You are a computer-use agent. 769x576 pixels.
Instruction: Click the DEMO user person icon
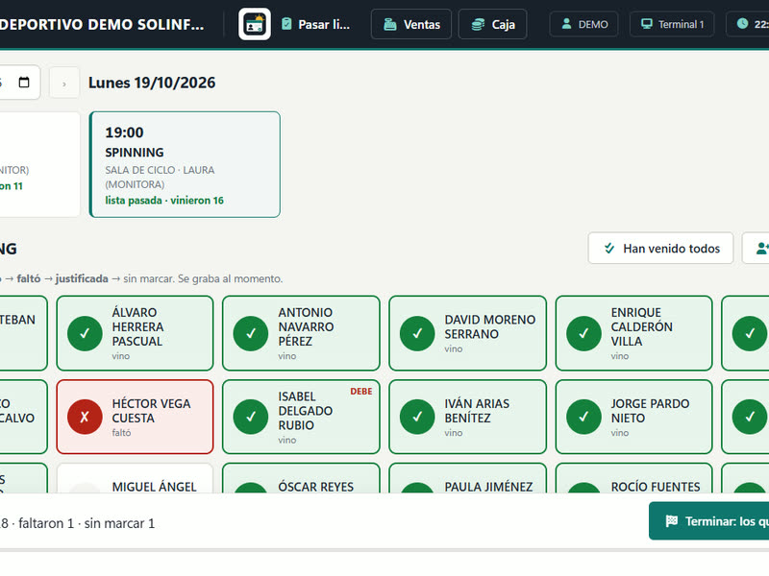(x=566, y=23)
